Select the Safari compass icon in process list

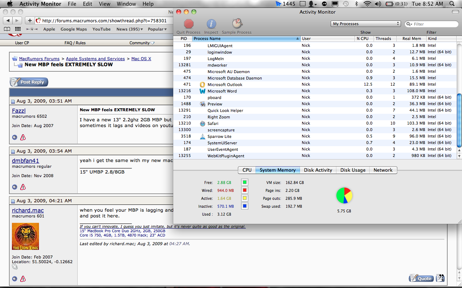(202, 123)
